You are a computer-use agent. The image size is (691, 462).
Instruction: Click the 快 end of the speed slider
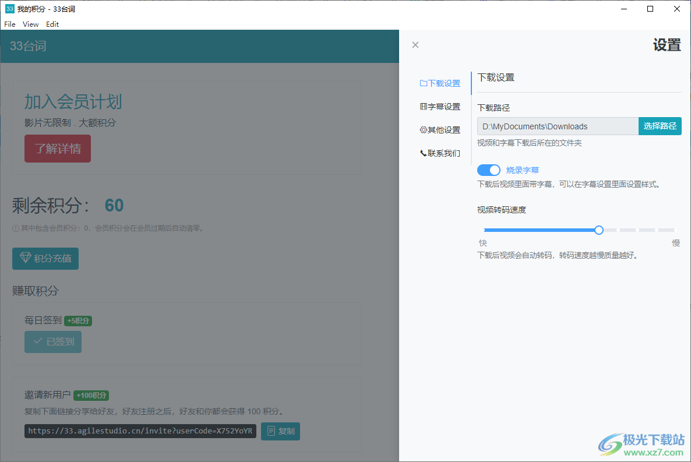click(483, 243)
